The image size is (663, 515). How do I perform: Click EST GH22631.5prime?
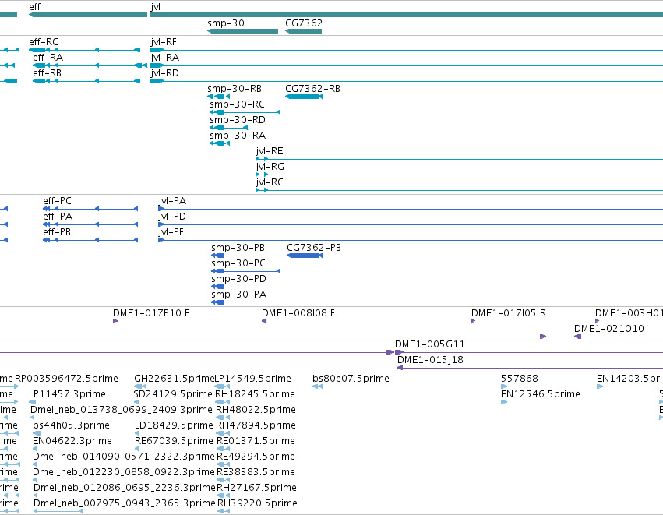click(x=140, y=386)
